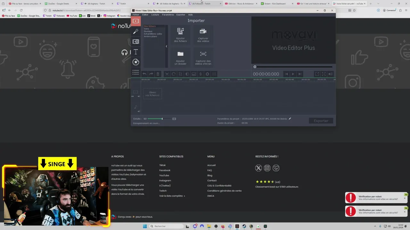This screenshot has width=410, height=230.
Task: Click the timeline scale slider
Action: pyautogui.click(x=159, y=119)
